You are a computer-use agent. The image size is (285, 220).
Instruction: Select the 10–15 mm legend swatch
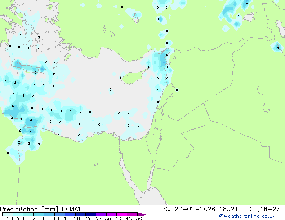(59, 214)
